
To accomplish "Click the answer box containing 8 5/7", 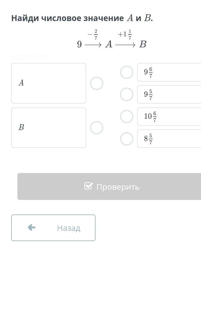I will pos(169,139).
